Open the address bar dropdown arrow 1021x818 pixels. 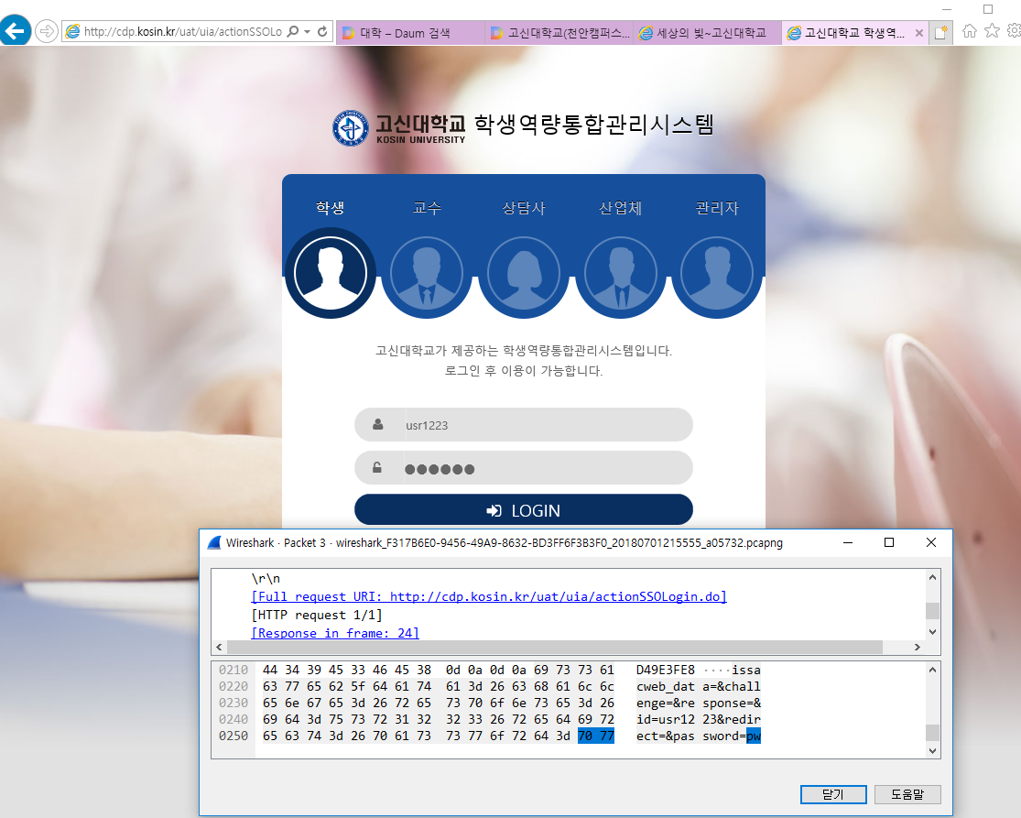[x=308, y=31]
